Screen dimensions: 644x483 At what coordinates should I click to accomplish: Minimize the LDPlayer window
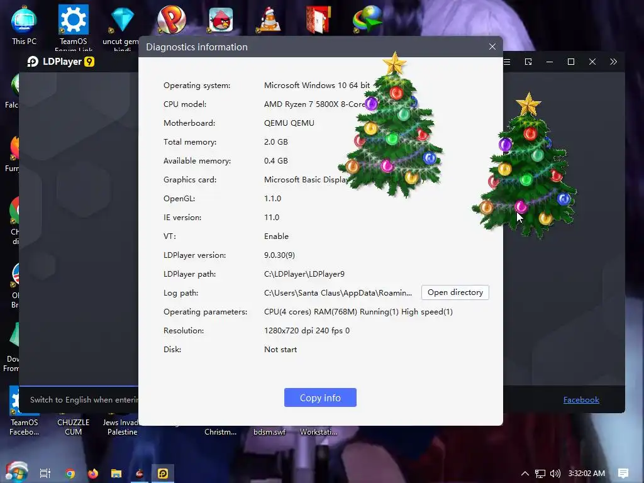point(550,62)
